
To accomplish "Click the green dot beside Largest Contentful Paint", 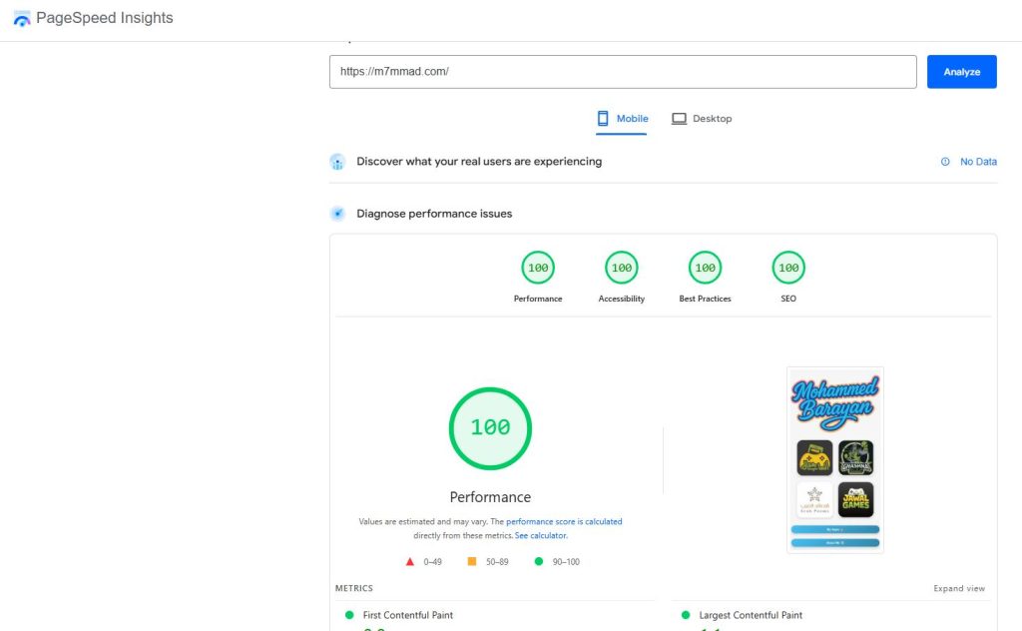I will (685, 615).
